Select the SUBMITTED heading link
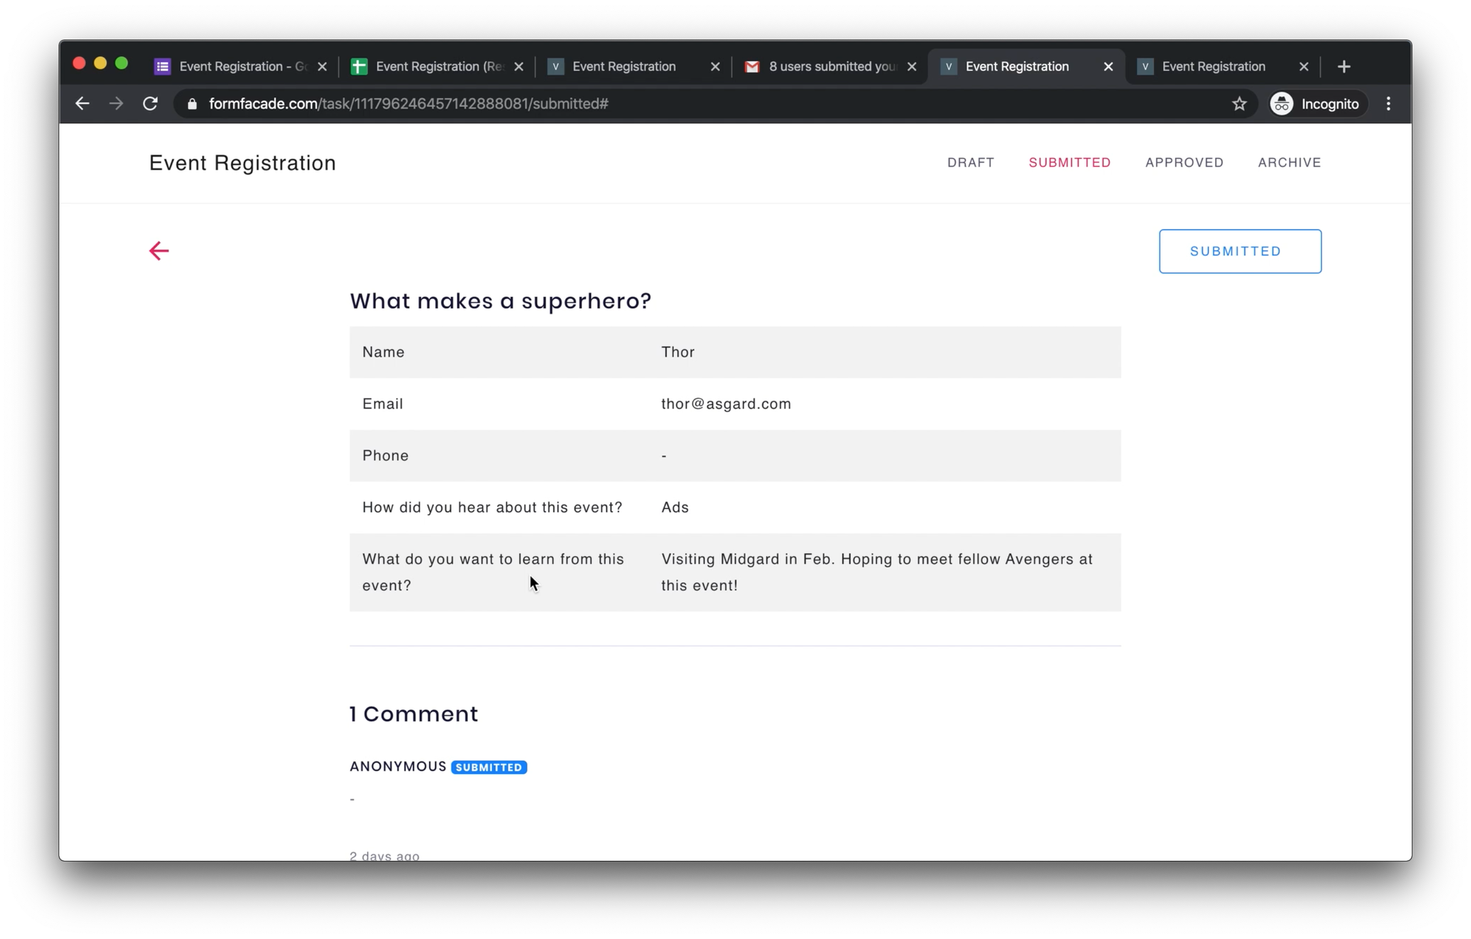 [x=1069, y=163]
